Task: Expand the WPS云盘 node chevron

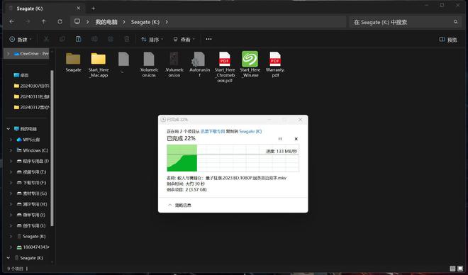Action: tap(11, 140)
